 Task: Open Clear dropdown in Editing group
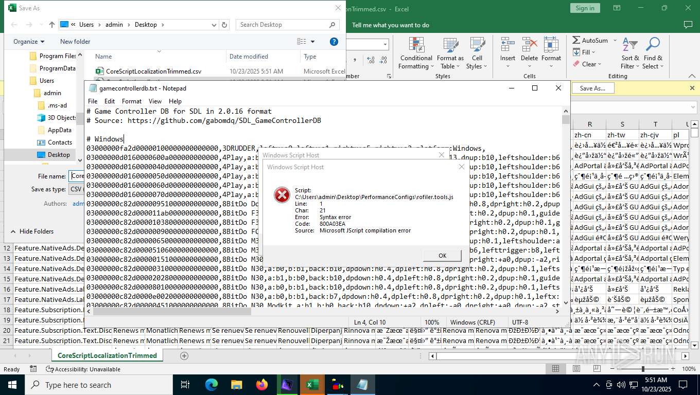click(x=587, y=64)
